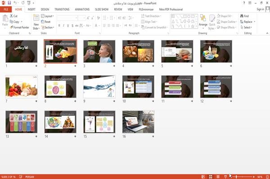Switch to Normal view in status bar
Image resolution: width=270 pixels, height=179 pixels.
click(203, 177)
